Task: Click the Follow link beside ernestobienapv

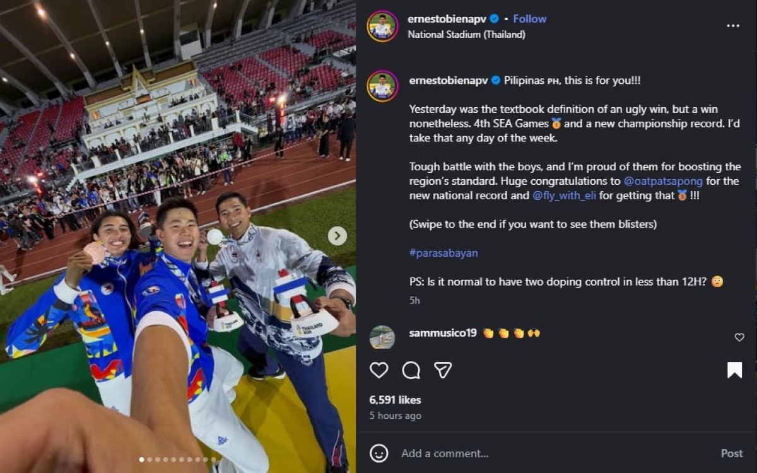Action: click(529, 19)
